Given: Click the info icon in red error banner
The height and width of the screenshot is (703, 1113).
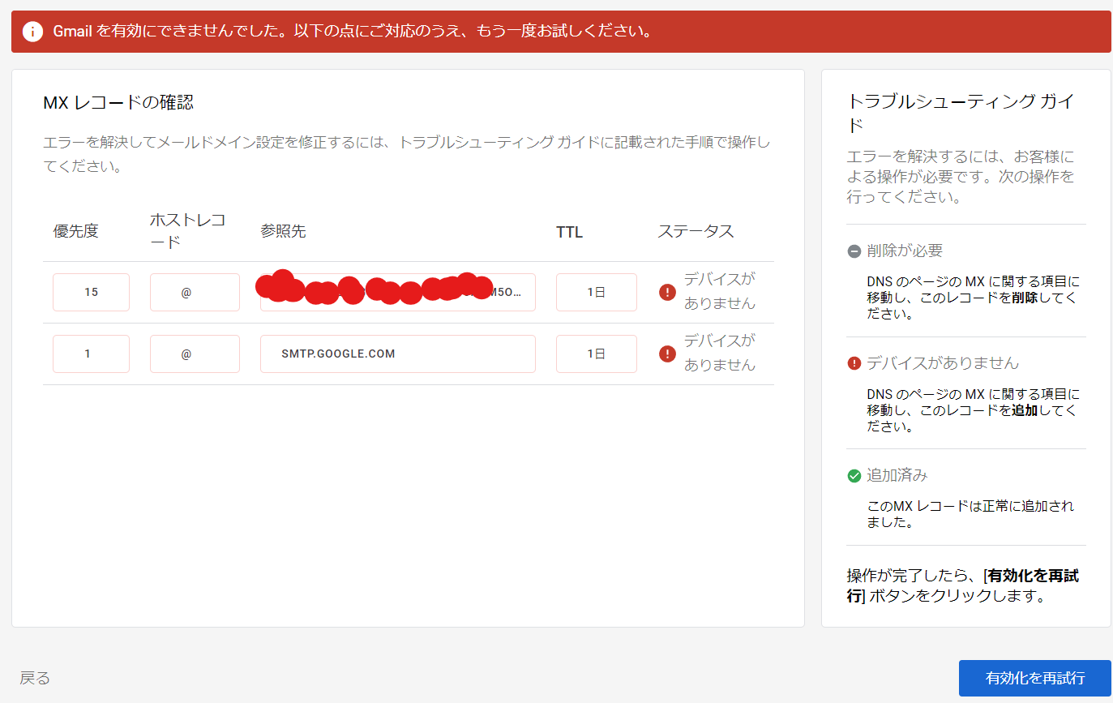Looking at the screenshot, I should [x=32, y=32].
